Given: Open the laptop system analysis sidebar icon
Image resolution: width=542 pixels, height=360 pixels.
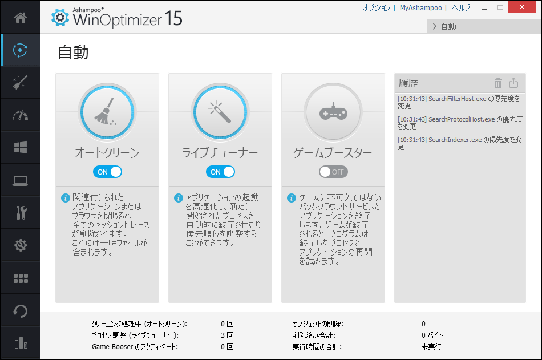Looking at the screenshot, I should coord(21,180).
